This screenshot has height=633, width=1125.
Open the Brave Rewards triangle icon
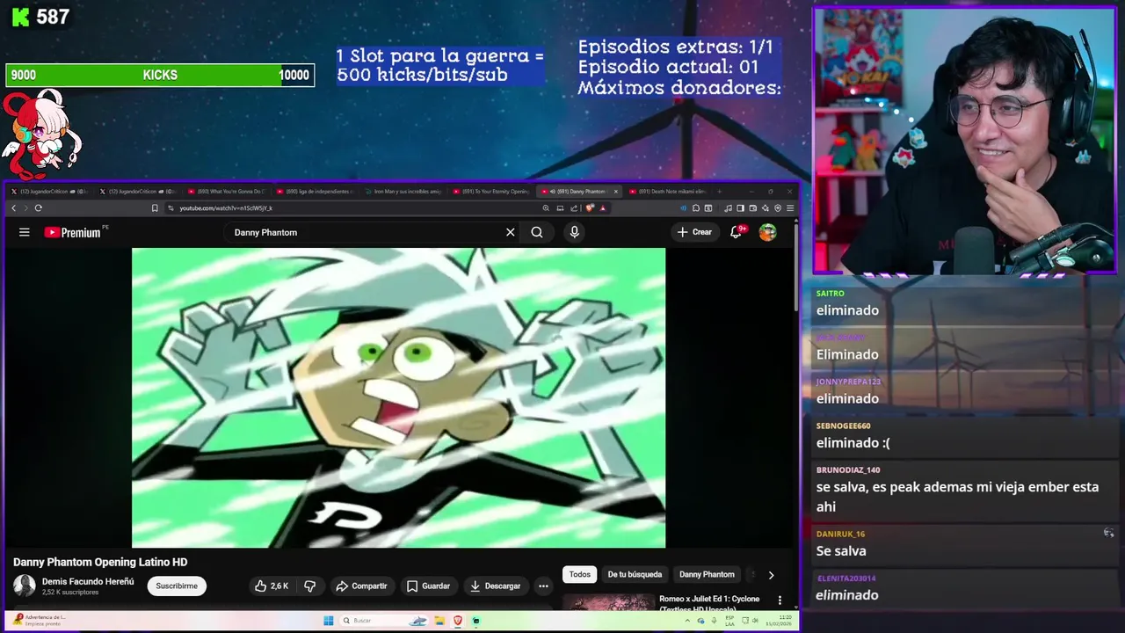tap(603, 208)
